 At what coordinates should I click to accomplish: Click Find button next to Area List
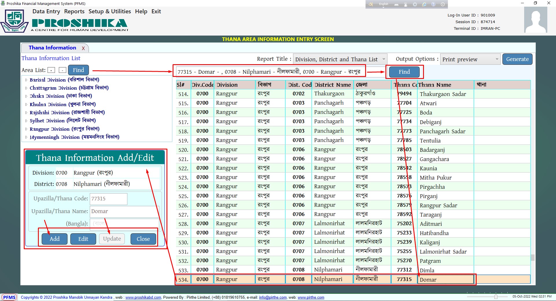78,70
